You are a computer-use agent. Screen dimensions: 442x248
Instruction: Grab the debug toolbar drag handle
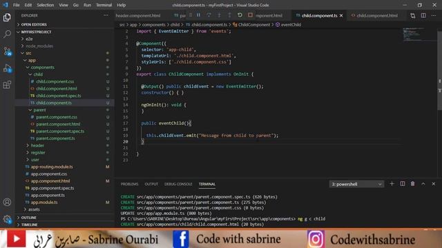pos(191,15)
